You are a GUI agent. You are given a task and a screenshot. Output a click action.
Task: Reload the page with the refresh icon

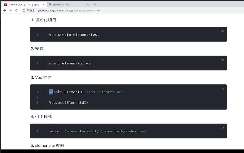pos(17,11)
